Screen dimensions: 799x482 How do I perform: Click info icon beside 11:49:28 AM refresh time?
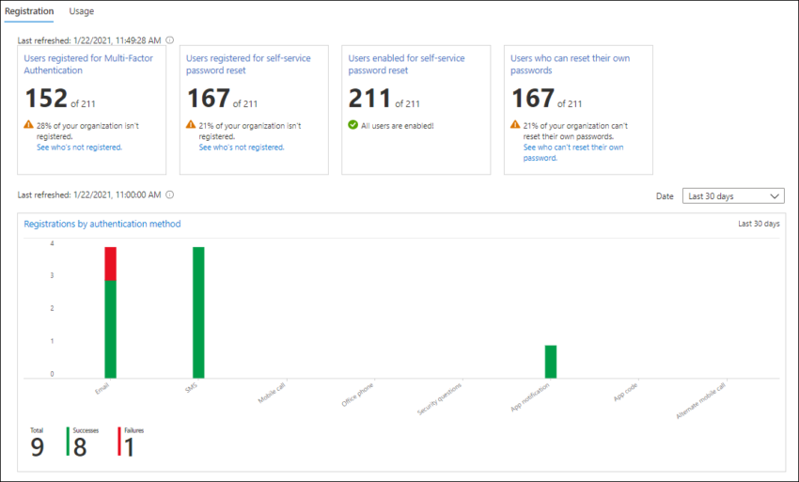click(169, 39)
